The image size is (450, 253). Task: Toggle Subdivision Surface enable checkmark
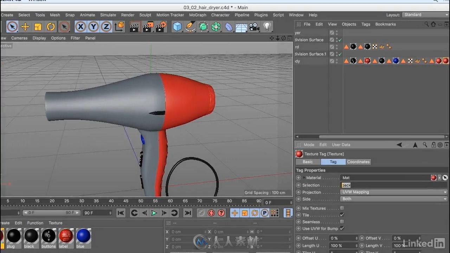(x=340, y=40)
